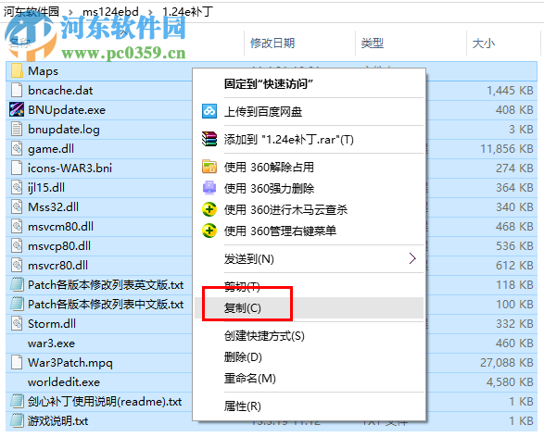Viewport: 544px width, 437px height.
Task: Click the icons-WAR3.bni file icon
Action: [x=17, y=169]
